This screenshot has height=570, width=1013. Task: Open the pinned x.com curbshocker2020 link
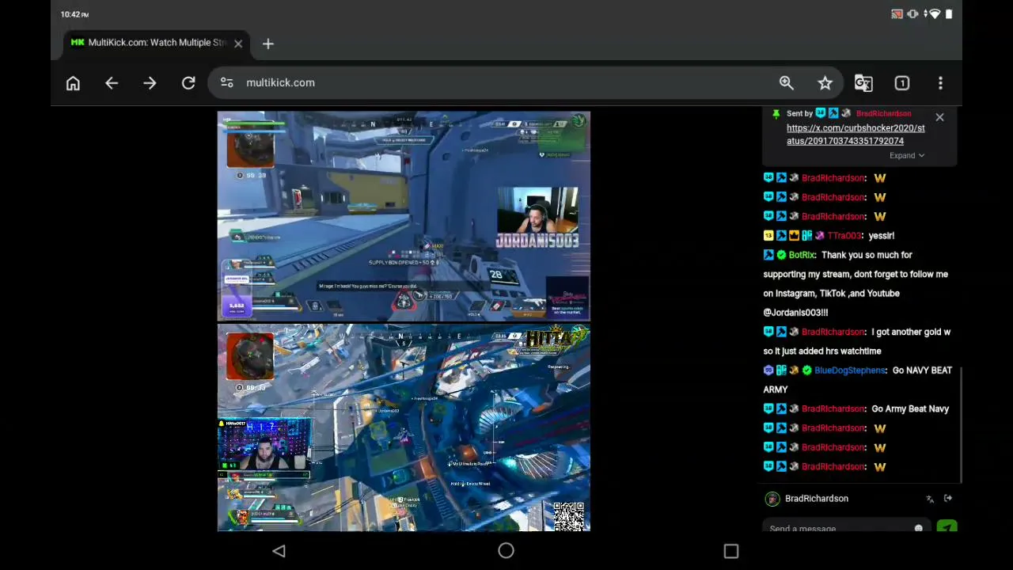(856, 135)
